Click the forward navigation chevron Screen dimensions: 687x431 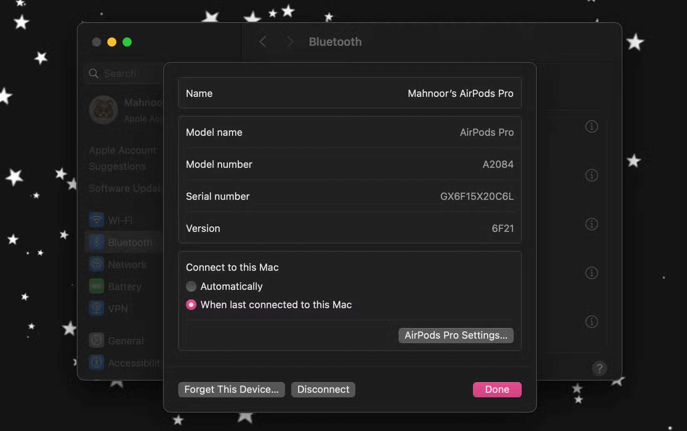288,42
